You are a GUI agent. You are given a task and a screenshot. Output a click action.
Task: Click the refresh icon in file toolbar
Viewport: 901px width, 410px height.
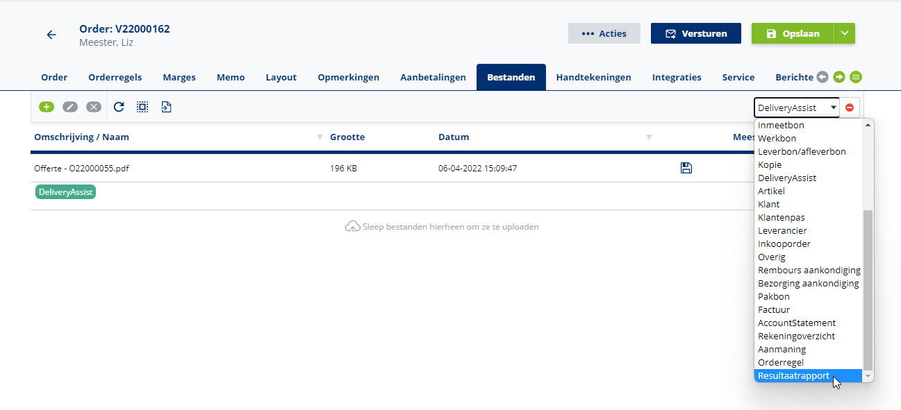pos(119,107)
